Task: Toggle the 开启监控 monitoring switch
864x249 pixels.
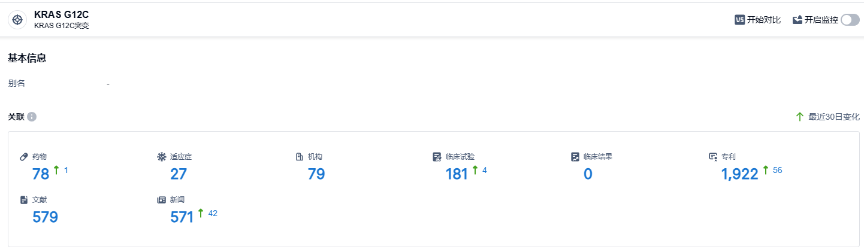Action: (x=850, y=20)
